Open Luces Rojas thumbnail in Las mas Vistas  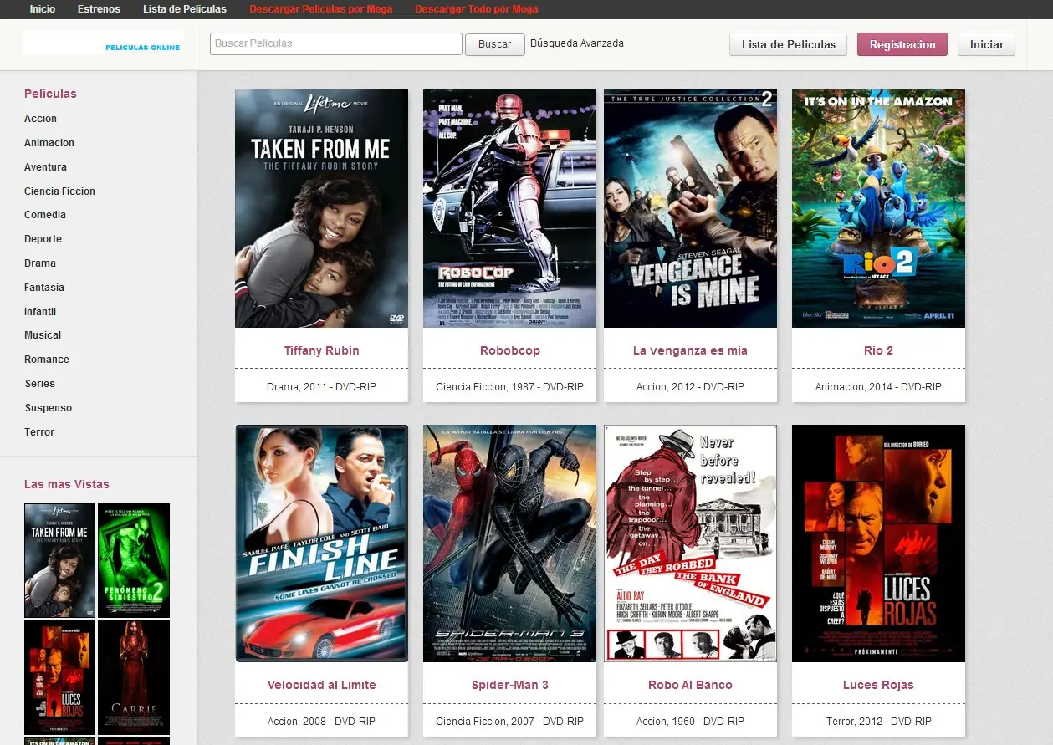[59, 677]
